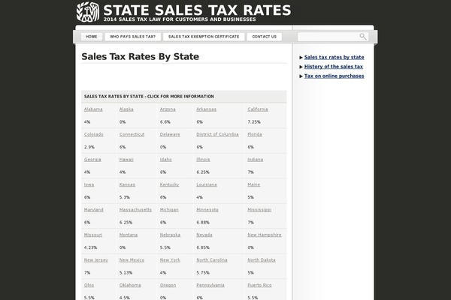
Task: Open Tax on online purchases link
Action: click(x=334, y=76)
